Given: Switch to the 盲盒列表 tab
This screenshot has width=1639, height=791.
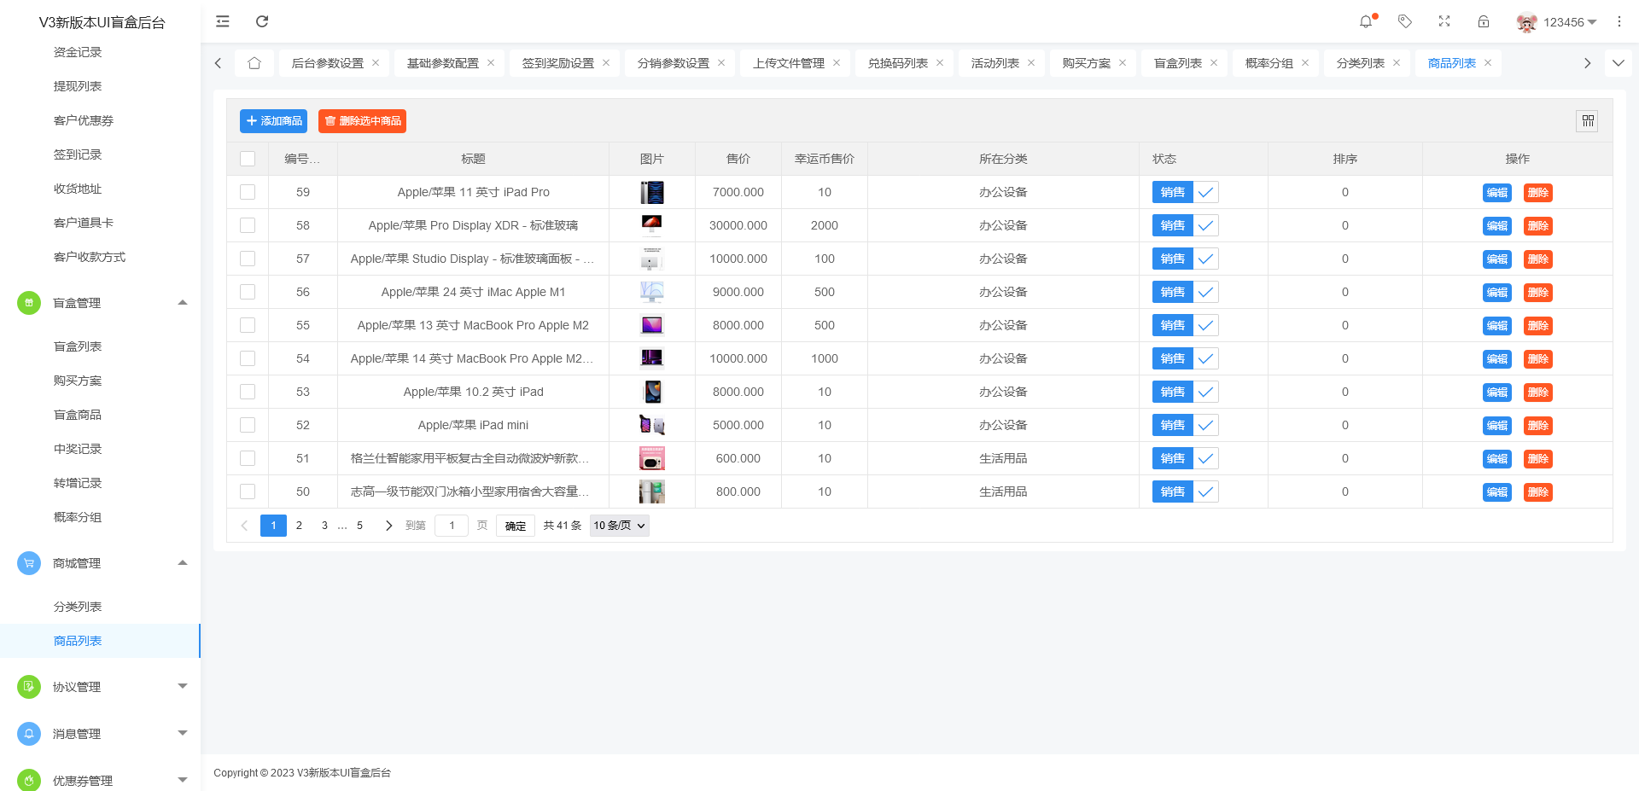Looking at the screenshot, I should [x=1177, y=63].
